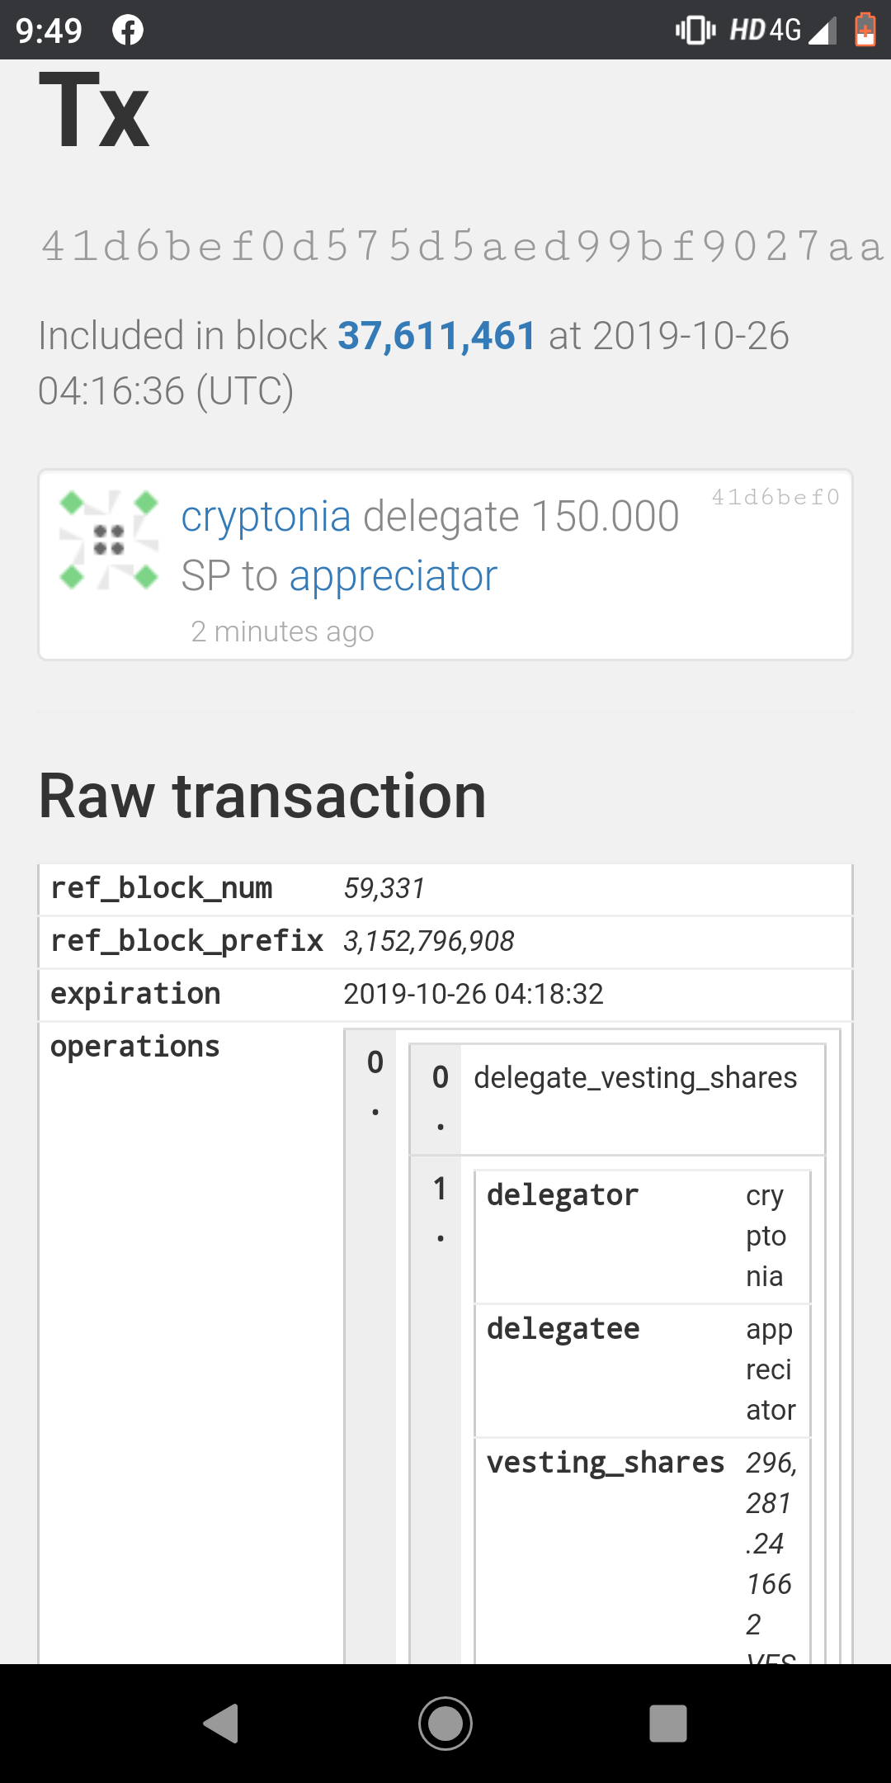Tap the battery status icon

click(x=865, y=31)
